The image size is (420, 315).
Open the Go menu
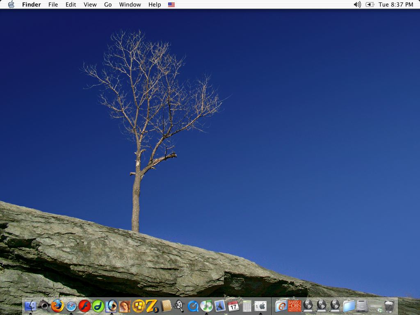(108, 5)
